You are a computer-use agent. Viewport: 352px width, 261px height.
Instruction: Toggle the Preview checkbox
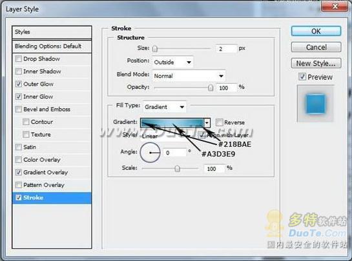tap(302, 77)
